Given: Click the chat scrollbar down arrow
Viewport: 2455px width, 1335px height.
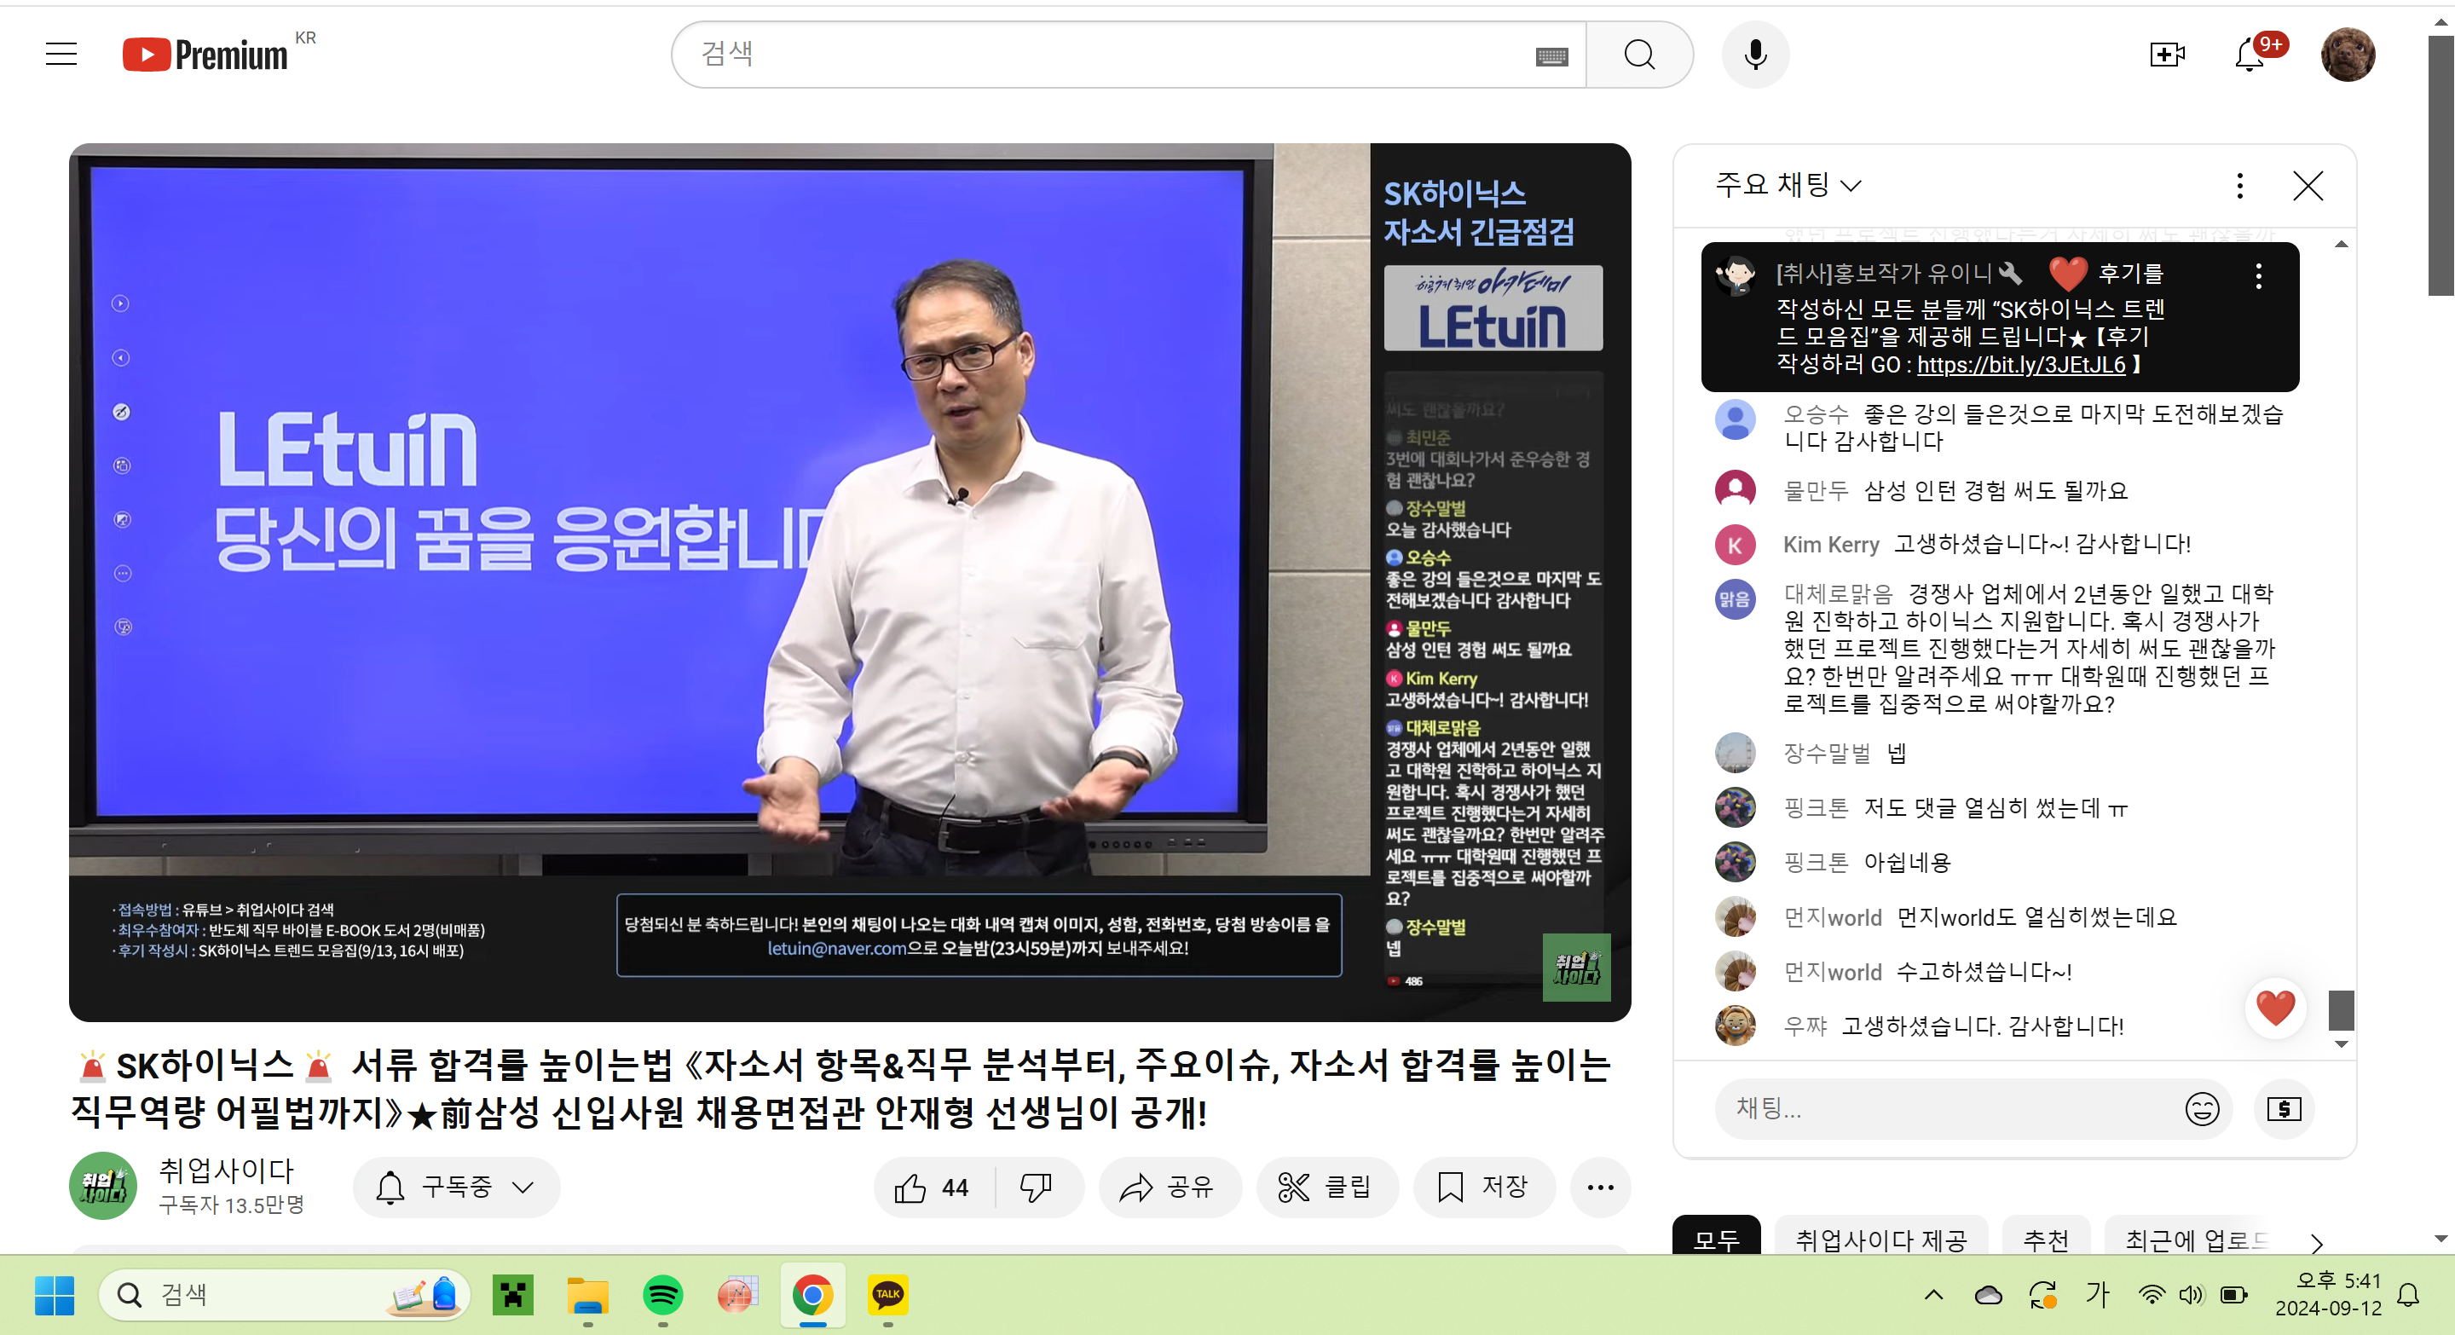Looking at the screenshot, I should (x=2342, y=1044).
